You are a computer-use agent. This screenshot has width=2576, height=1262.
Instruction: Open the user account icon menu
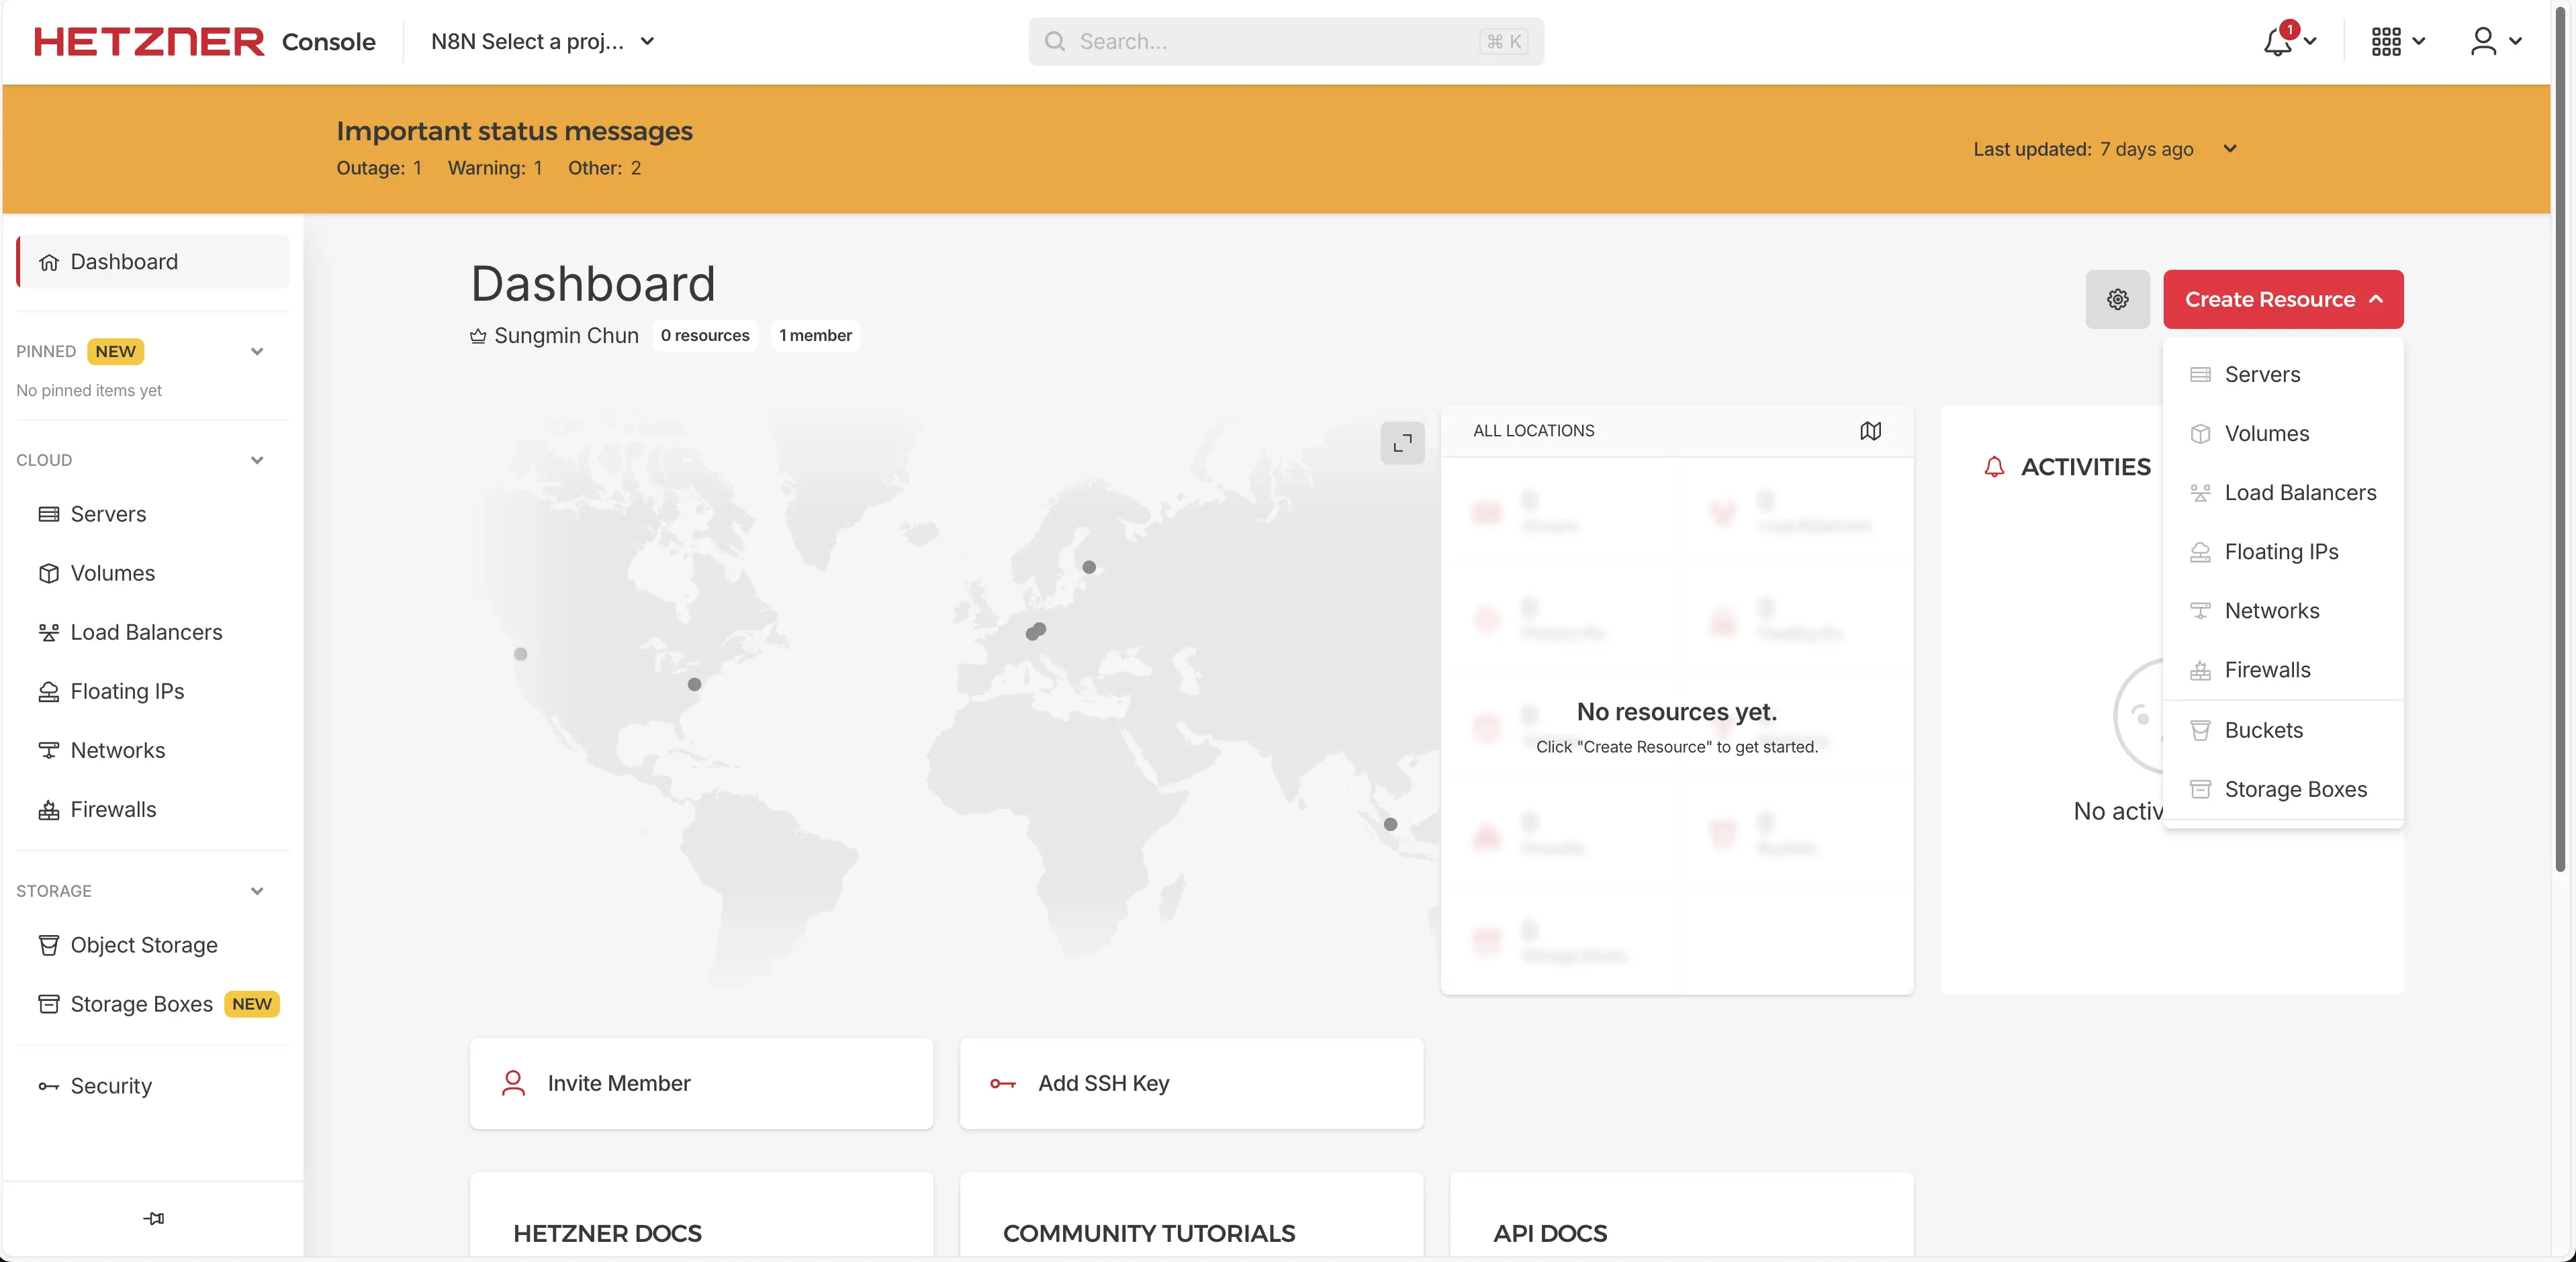2484,42
